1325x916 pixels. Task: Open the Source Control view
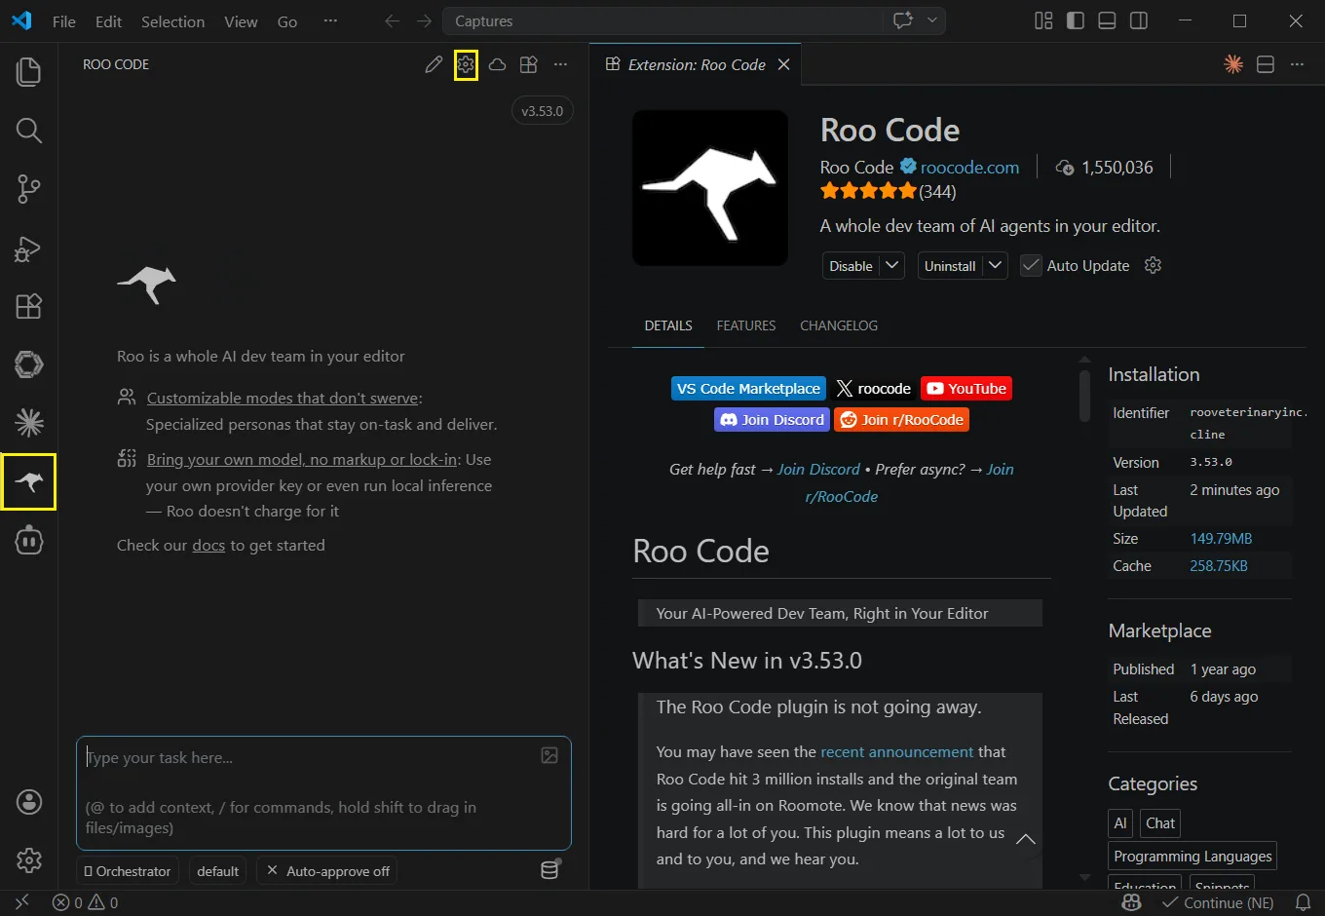tap(28, 189)
